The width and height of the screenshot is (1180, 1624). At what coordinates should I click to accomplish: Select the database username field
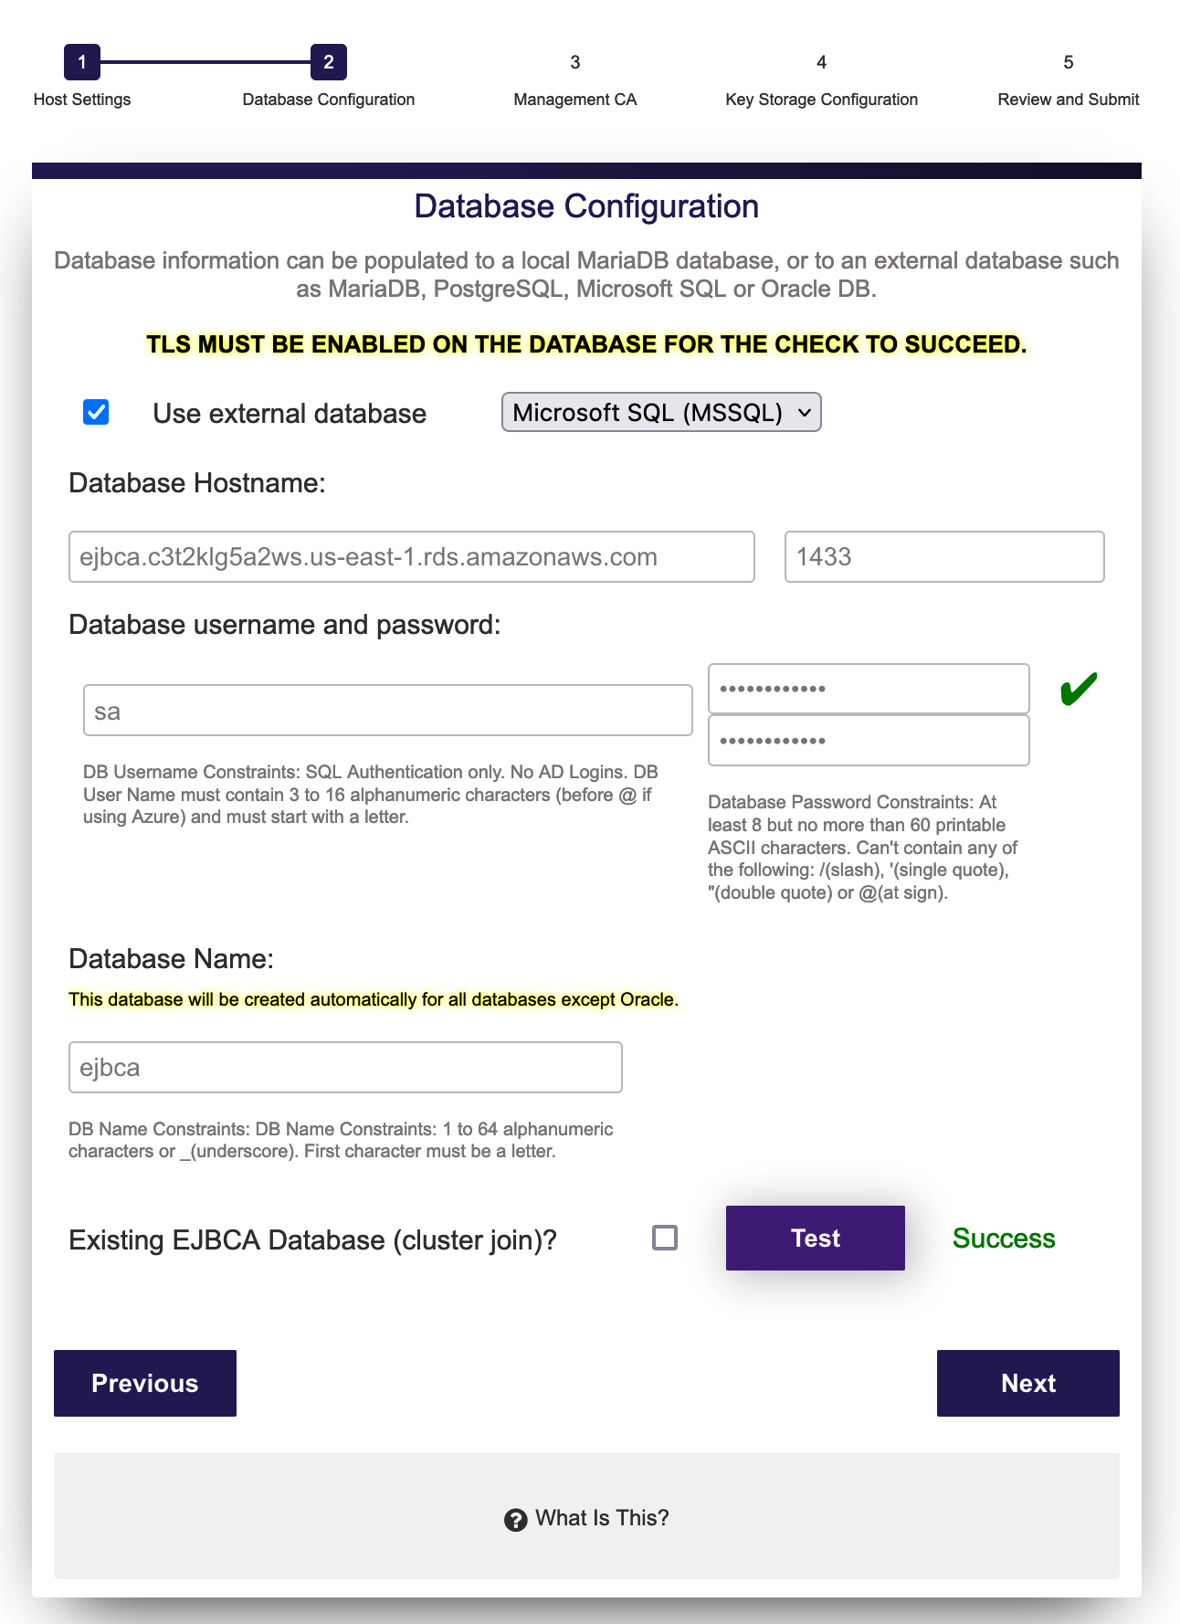pos(388,711)
